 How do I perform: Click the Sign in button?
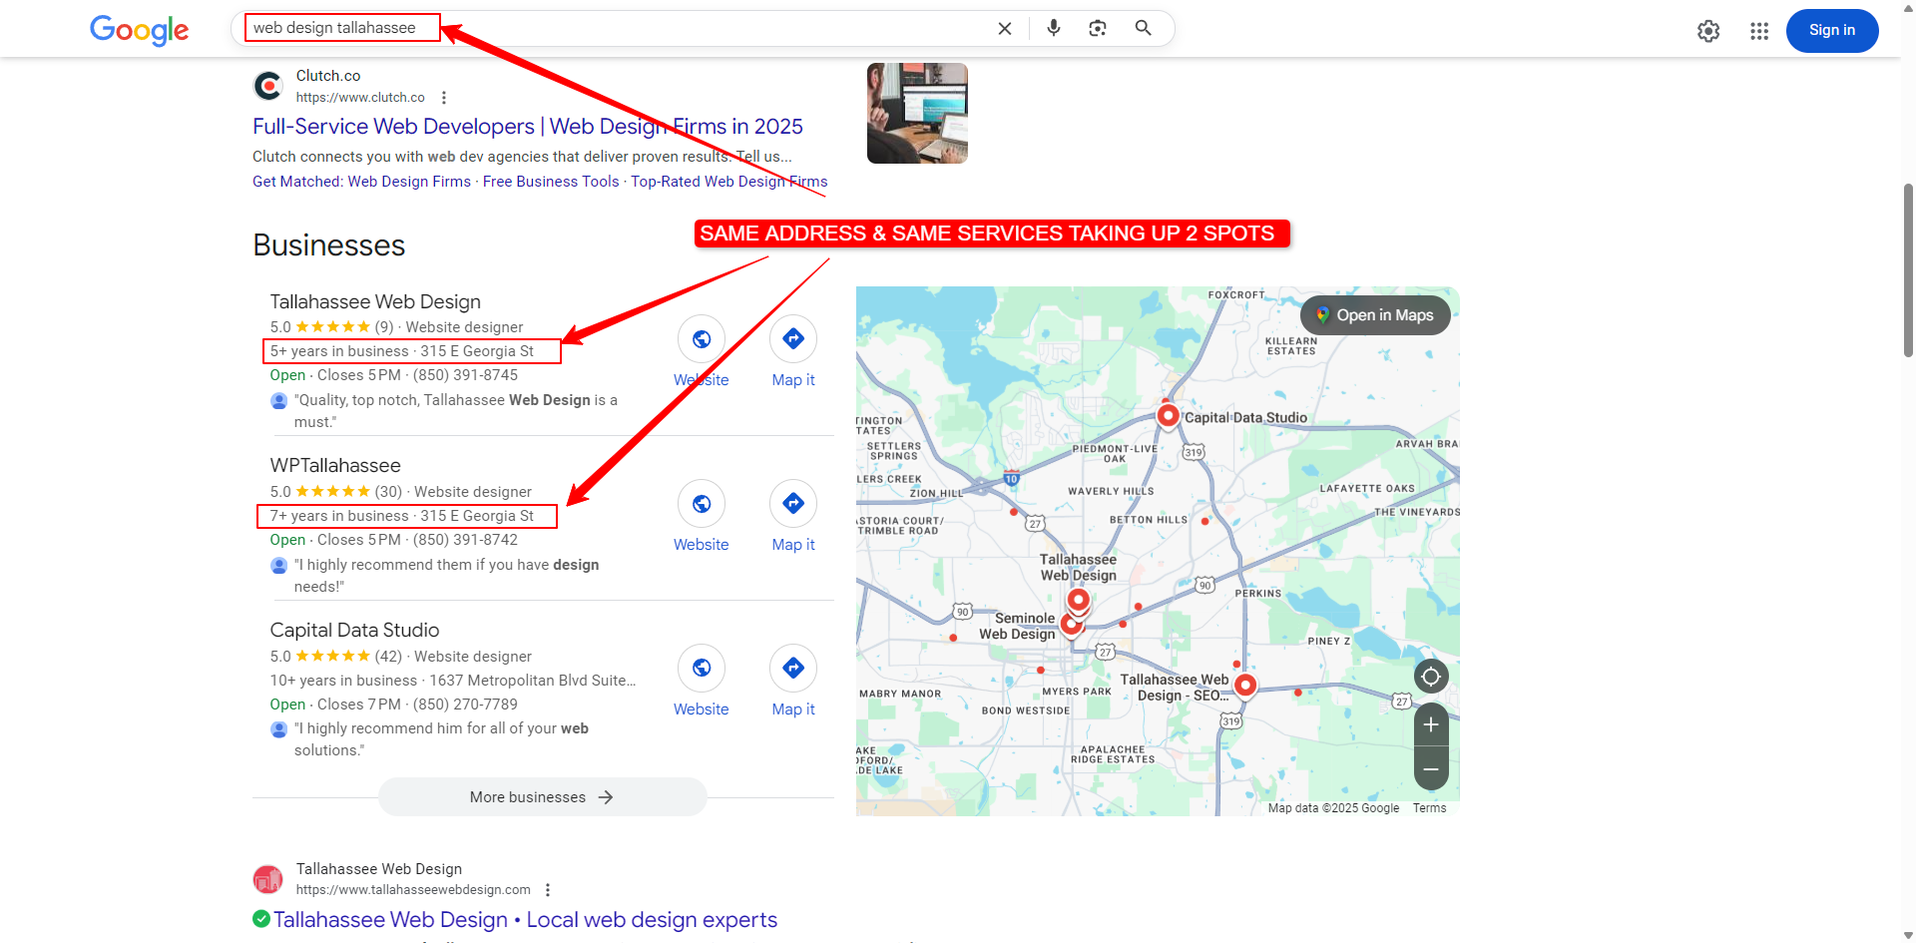[x=1831, y=30]
